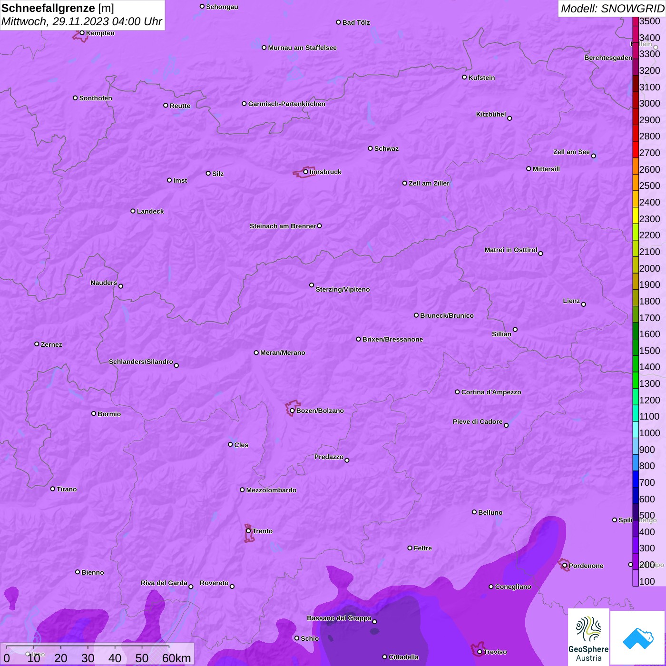Screen dimensions: 666x666
Task: Click the Sillian label
Action: 501,334
